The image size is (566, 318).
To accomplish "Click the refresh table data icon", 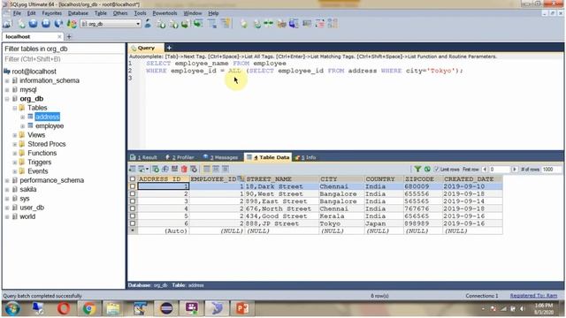I will pyautogui.click(x=427, y=169).
